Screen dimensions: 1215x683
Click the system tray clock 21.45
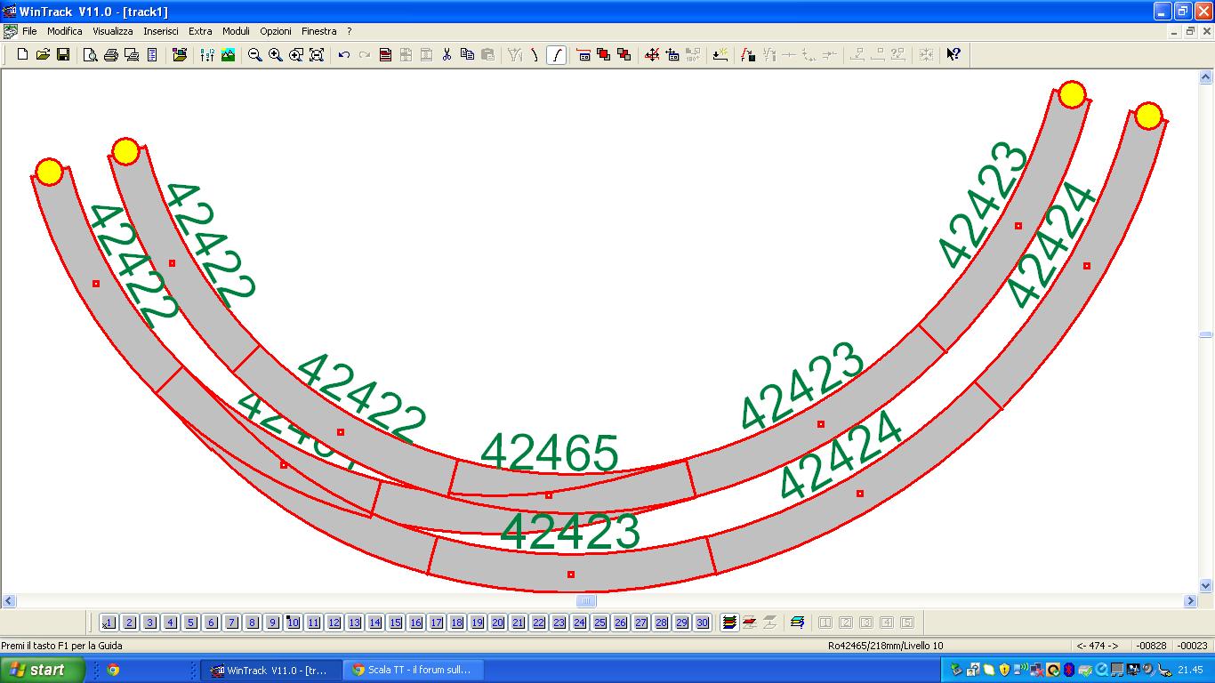(1190, 670)
